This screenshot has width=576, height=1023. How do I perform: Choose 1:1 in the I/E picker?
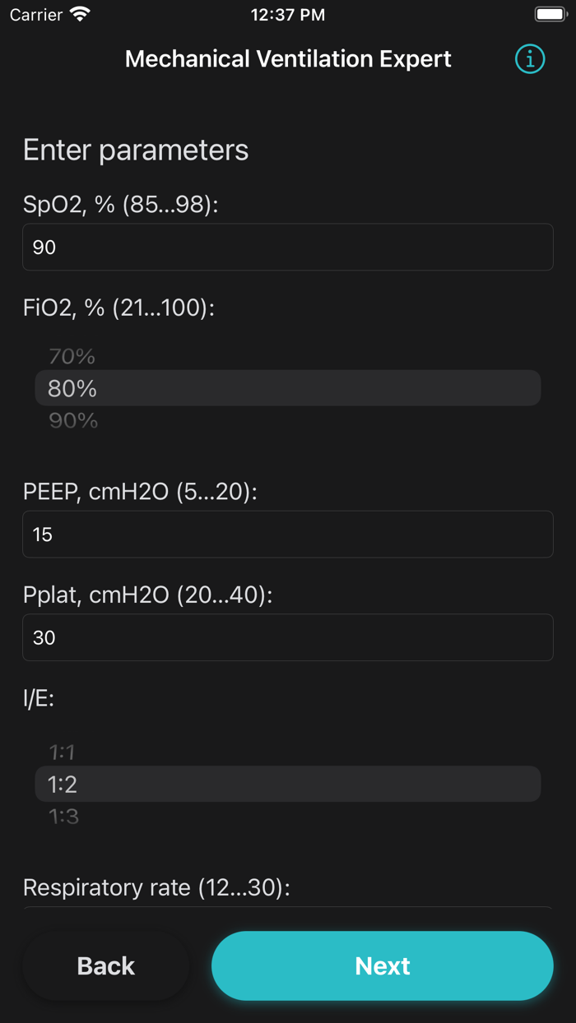(x=63, y=752)
